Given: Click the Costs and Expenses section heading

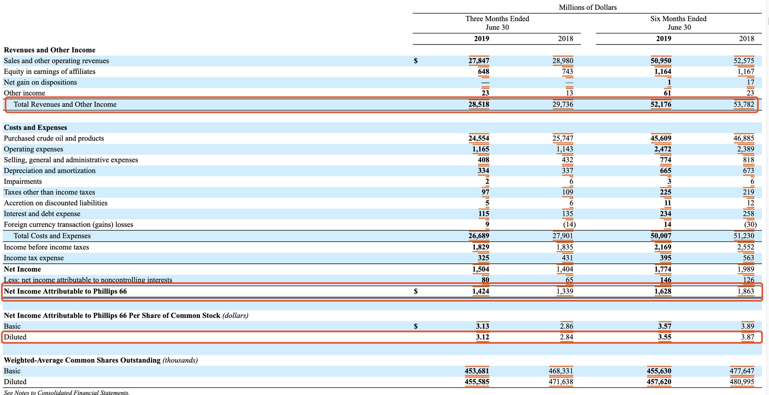Looking at the screenshot, I should 36,128.
